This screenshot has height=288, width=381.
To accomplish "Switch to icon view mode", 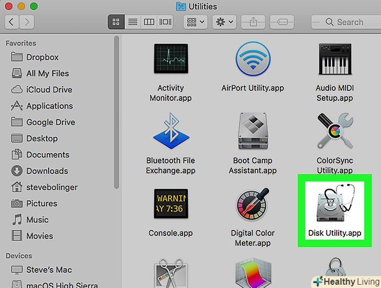I will [x=116, y=22].
